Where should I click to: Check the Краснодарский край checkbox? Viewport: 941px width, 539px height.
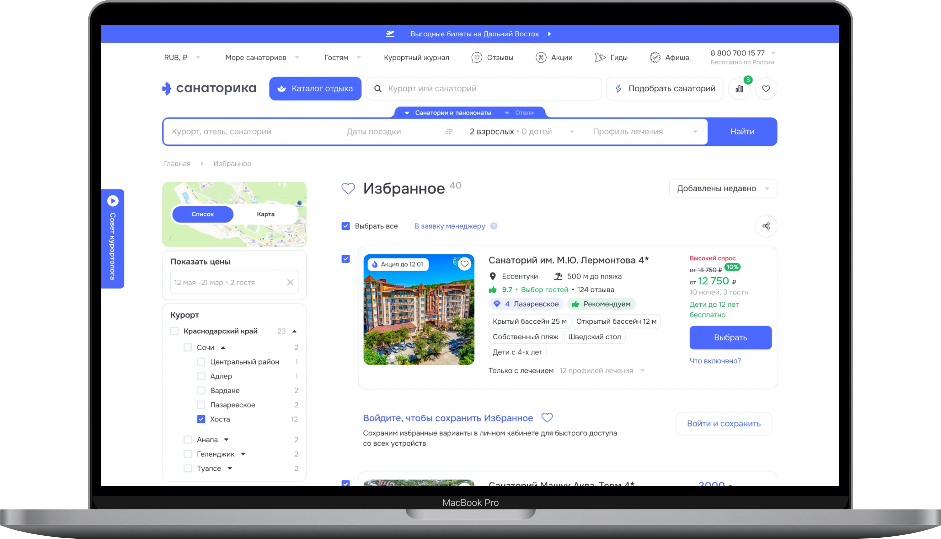(x=174, y=331)
